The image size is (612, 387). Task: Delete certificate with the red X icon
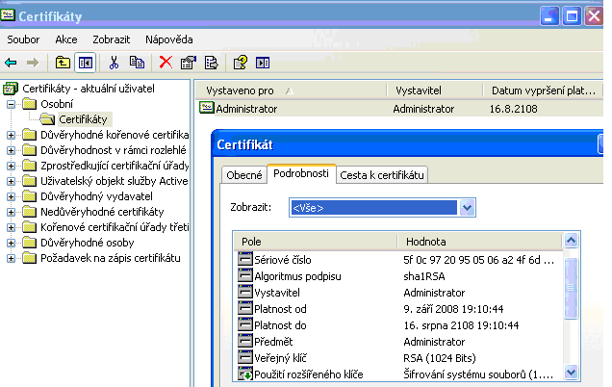click(166, 62)
